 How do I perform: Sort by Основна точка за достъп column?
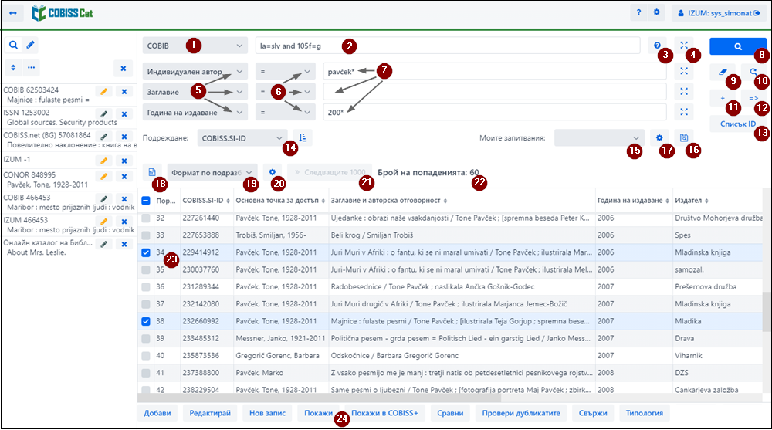coord(281,201)
